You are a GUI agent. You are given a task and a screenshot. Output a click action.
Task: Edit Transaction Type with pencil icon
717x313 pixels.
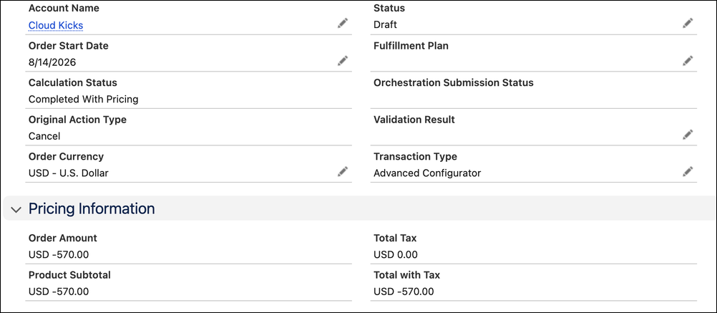pos(688,172)
